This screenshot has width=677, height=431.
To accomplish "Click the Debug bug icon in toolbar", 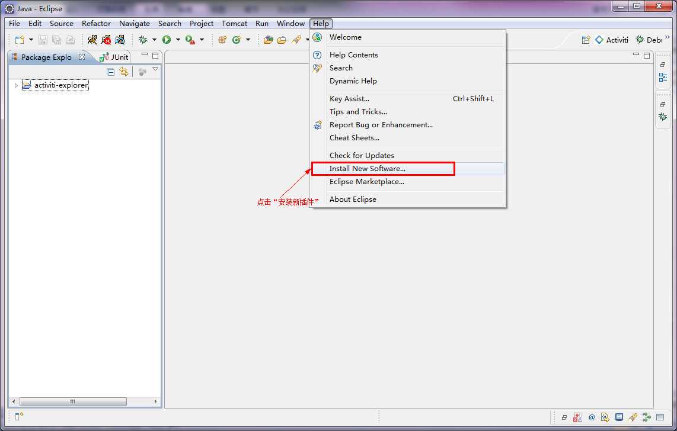I will point(143,40).
